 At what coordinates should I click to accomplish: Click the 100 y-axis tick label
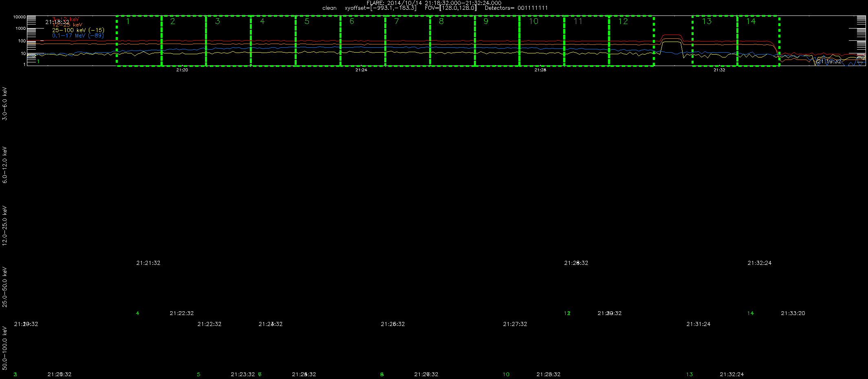click(22, 41)
